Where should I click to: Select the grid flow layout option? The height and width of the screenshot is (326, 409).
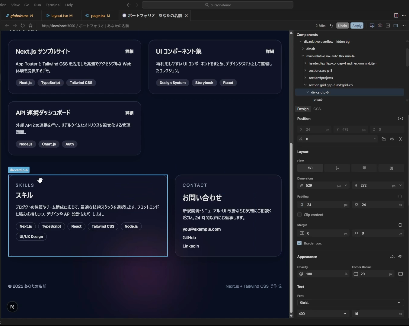391,168
